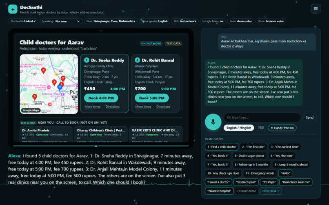Click the UHI NETWORK badge

point(151,44)
